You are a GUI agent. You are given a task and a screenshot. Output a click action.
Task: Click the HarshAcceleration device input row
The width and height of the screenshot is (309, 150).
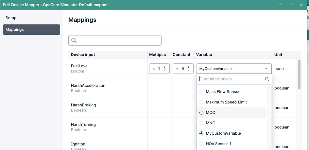[x=108, y=88]
